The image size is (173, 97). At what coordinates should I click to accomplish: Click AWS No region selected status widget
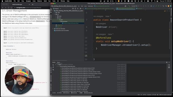coord(165,95)
